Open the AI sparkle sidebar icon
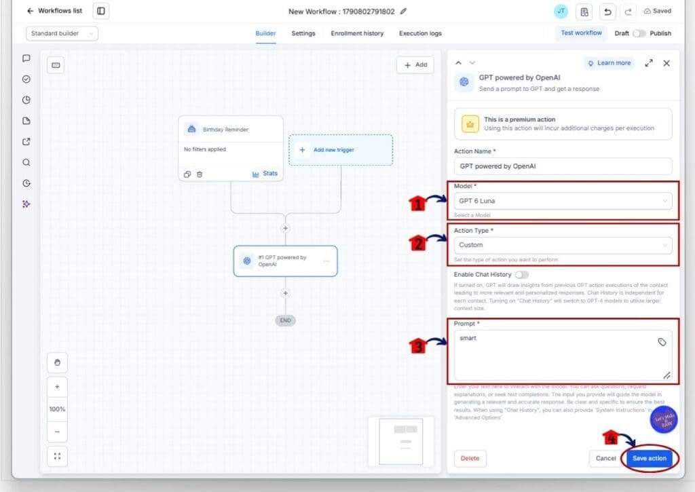The image size is (695, 492). [x=26, y=204]
